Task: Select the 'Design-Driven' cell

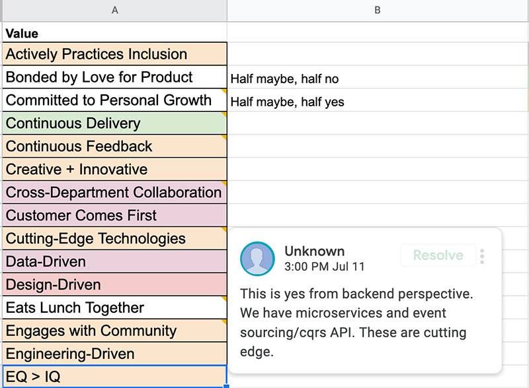Action: point(114,284)
